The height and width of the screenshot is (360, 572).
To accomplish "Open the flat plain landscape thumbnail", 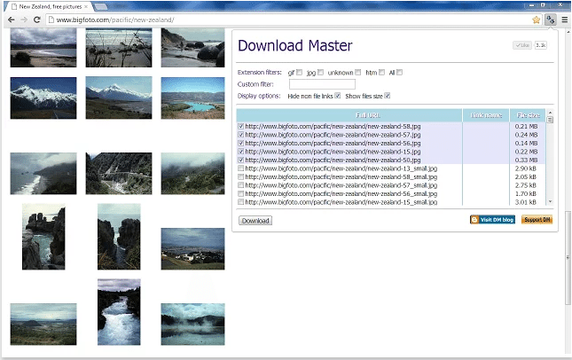I will pyautogui.click(x=43, y=324).
